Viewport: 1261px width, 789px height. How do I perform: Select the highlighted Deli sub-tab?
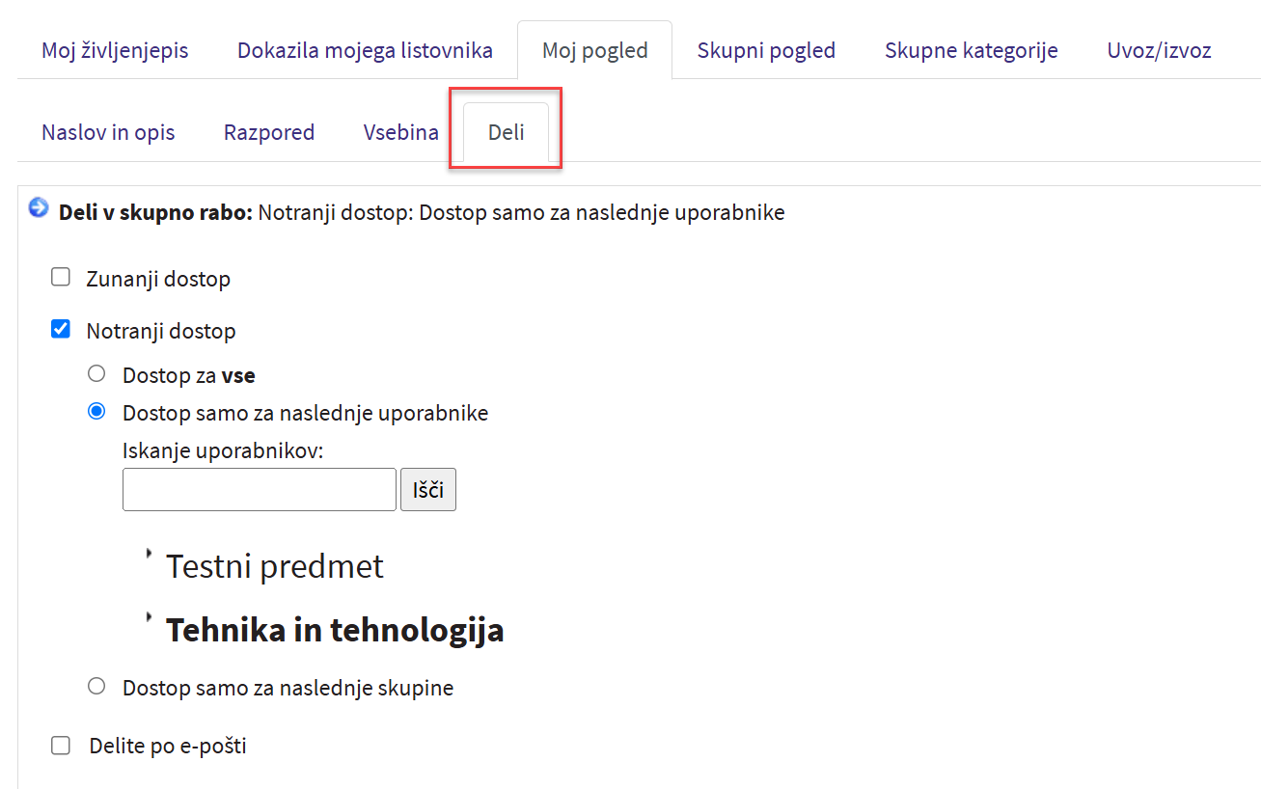point(506,132)
